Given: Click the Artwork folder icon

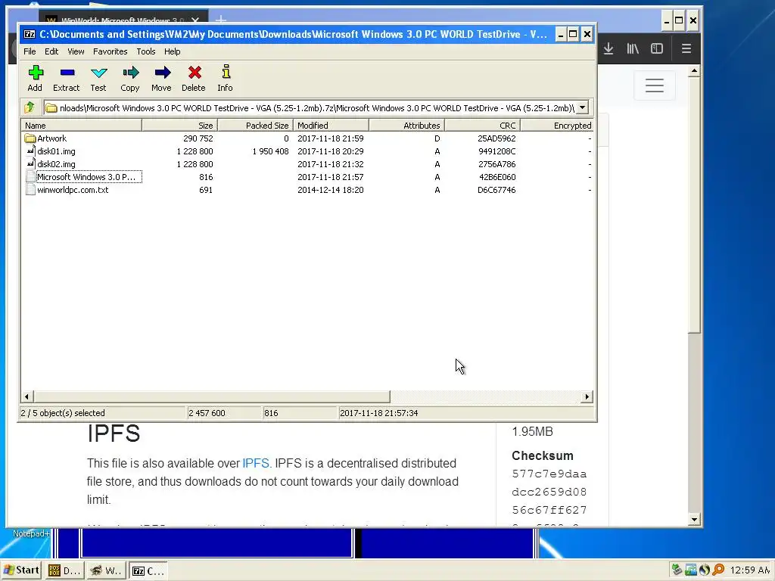Looking at the screenshot, I should point(30,138).
